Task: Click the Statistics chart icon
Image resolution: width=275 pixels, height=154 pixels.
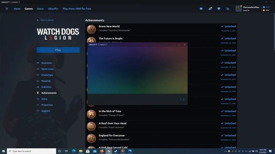Action: pos(38,87)
